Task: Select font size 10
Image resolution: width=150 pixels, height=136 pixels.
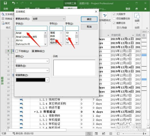Action: click(x=67, y=33)
